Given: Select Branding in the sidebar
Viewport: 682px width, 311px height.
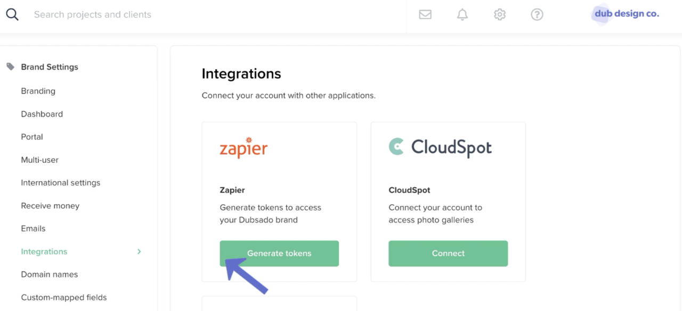Looking at the screenshot, I should pyautogui.click(x=38, y=91).
